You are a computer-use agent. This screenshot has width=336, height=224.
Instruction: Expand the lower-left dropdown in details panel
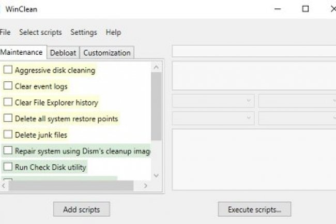[212, 118]
